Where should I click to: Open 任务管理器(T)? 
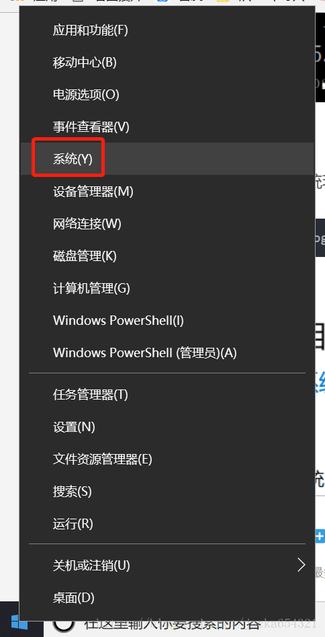pos(167,394)
